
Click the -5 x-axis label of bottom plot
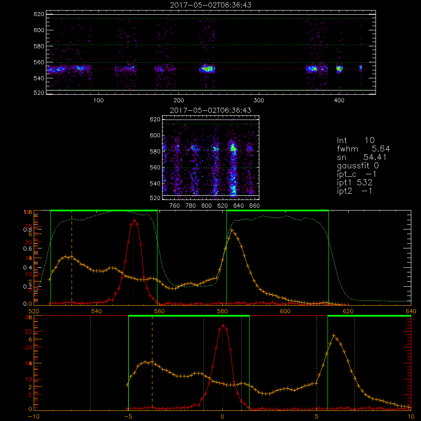click(x=128, y=416)
